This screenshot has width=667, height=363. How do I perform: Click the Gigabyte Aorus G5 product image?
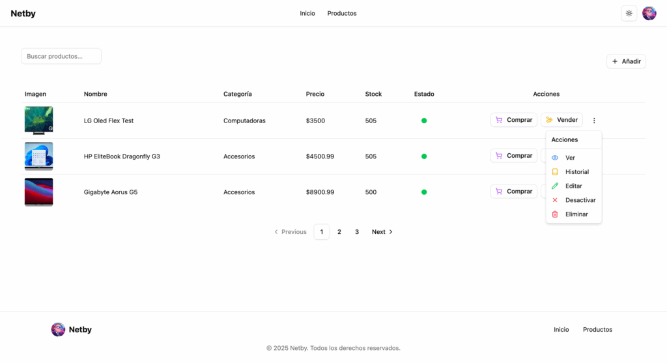pos(38,192)
